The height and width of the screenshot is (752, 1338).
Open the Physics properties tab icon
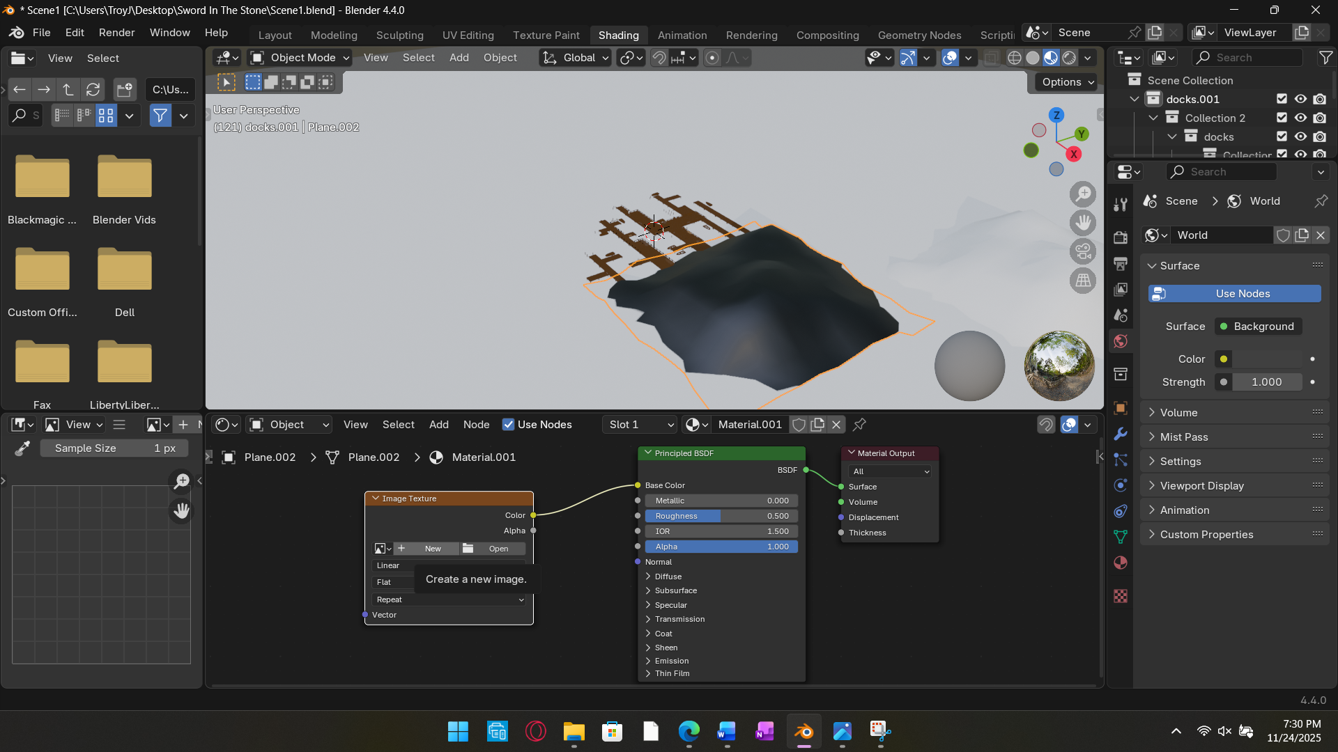(1121, 485)
